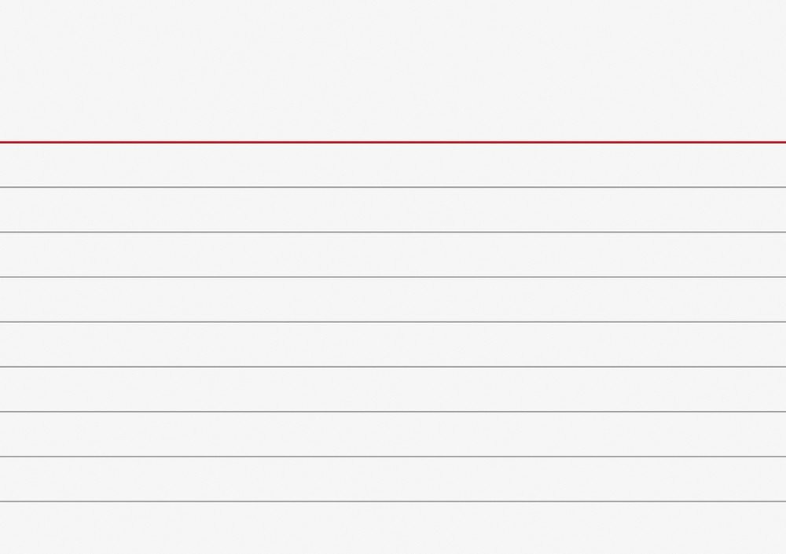Click the row between first and second gray lines
This screenshot has height=554, width=786.
393,210
